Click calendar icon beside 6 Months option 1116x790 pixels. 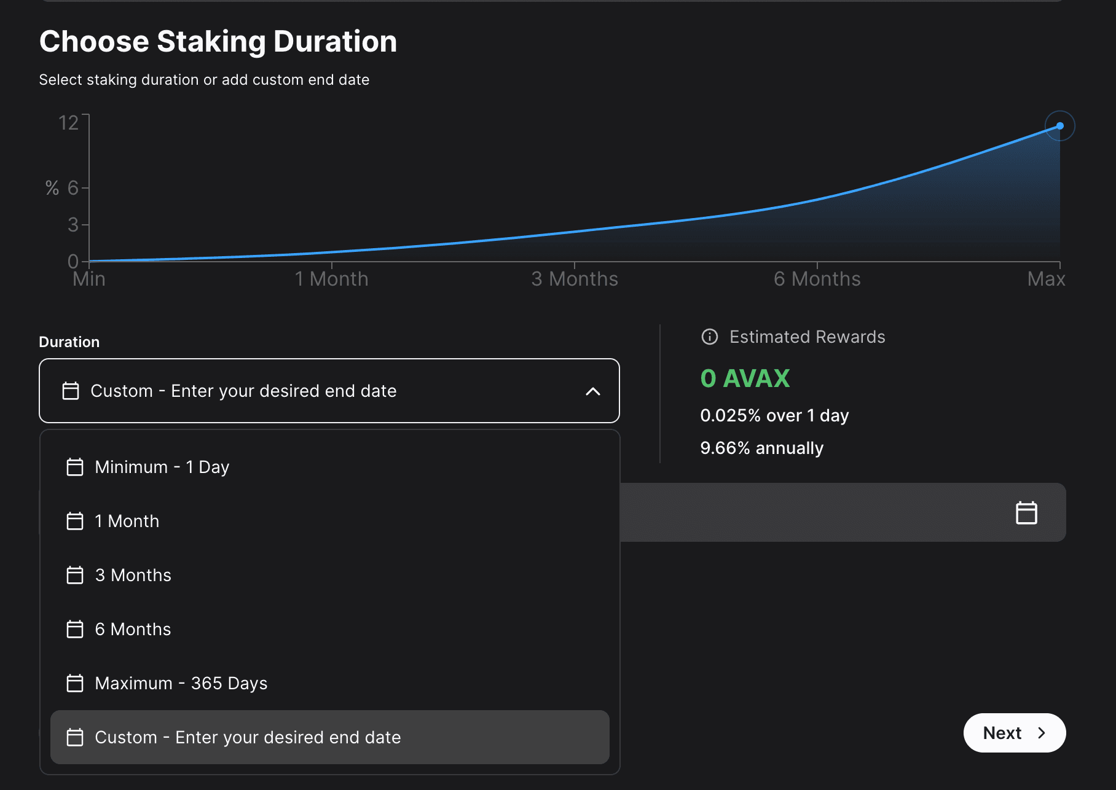coord(75,629)
